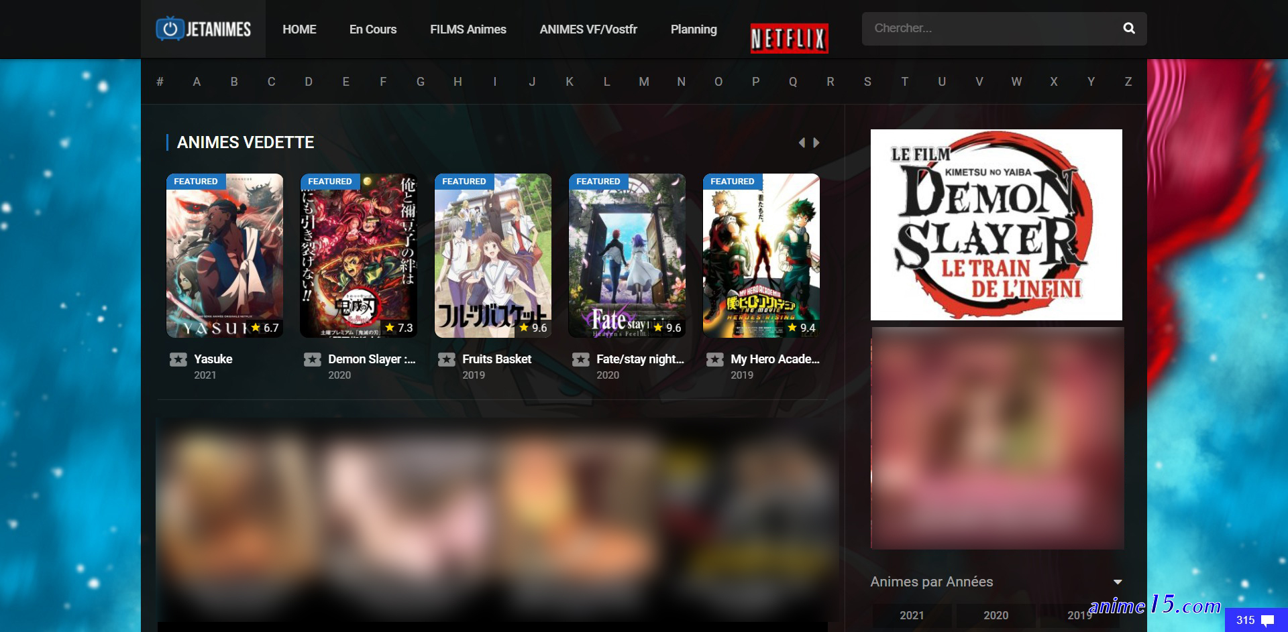Open the Planning page
Screen dimensions: 1288x632
pyautogui.click(x=694, y=29)
